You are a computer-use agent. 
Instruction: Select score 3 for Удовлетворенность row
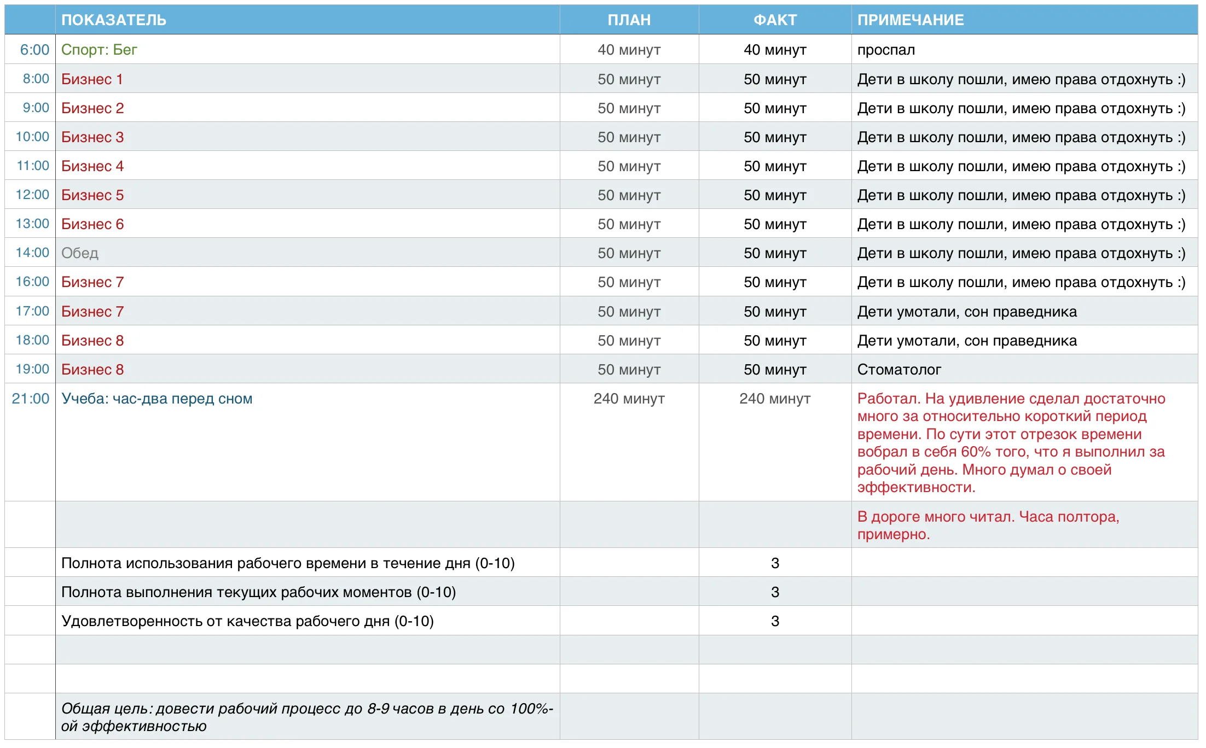775,621
